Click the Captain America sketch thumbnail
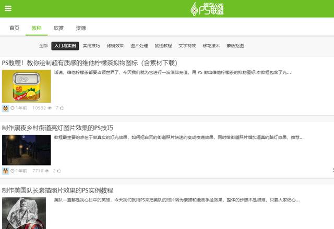Viewport: 334px width, 229px height. pos(24,213)
